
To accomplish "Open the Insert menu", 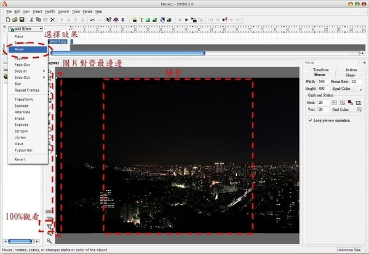I will [38, 11].
